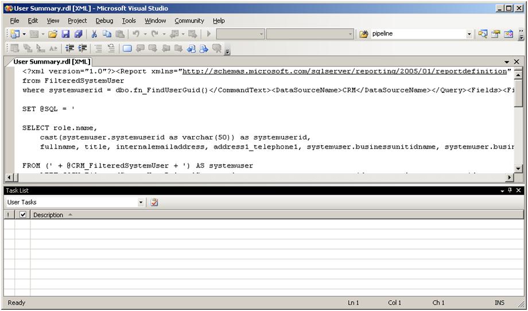Viewport: 528px width, 311px height.
Task: Click the Add New Item icon
Action: click(x=34, y=34)
